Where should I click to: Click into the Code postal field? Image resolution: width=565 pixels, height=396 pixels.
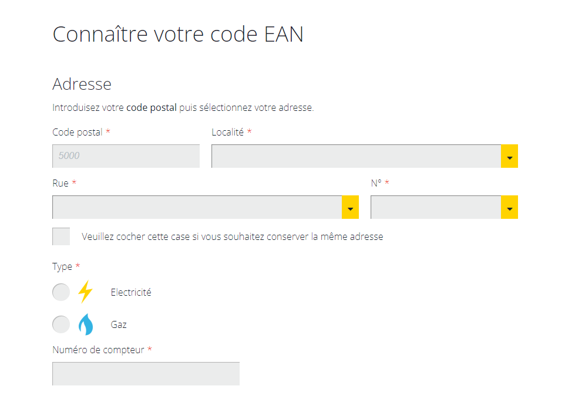pos(126,156)
